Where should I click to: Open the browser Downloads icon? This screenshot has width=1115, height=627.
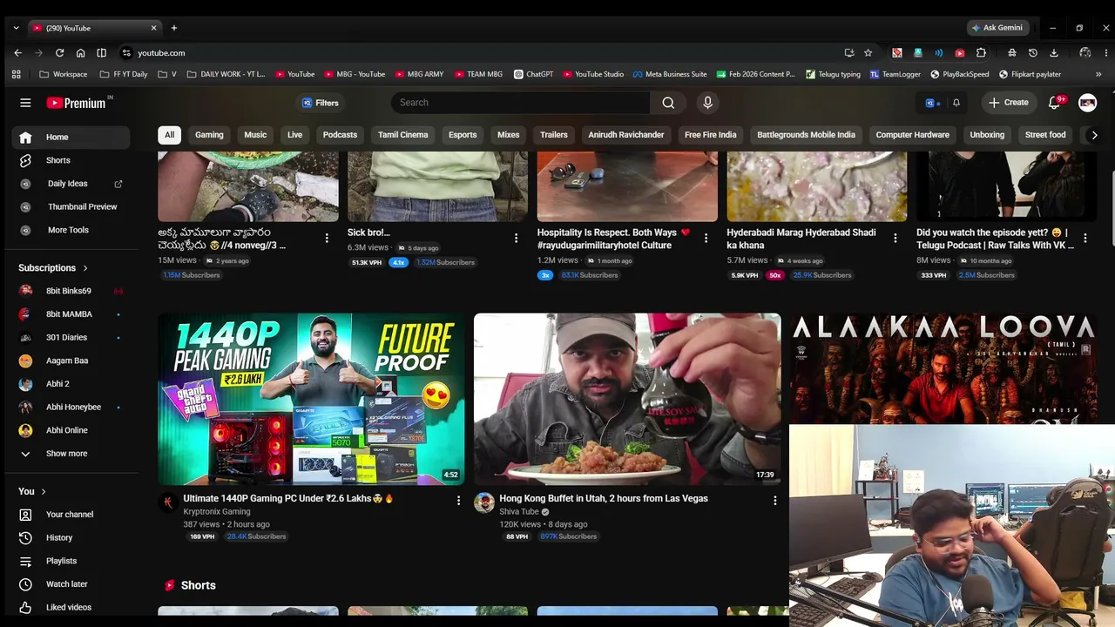click(1053, 53)
